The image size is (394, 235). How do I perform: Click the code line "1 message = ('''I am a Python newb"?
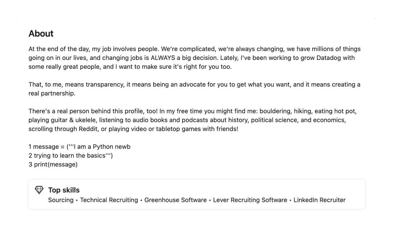tap(80, 147)
